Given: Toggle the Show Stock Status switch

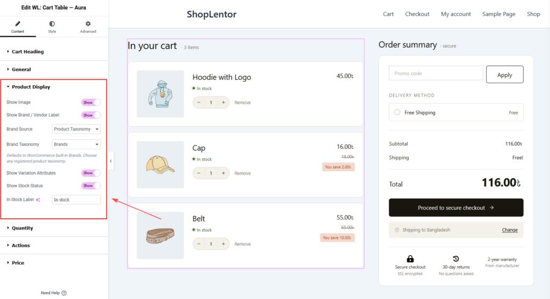Looking at the screenshot, I should 91,186.
